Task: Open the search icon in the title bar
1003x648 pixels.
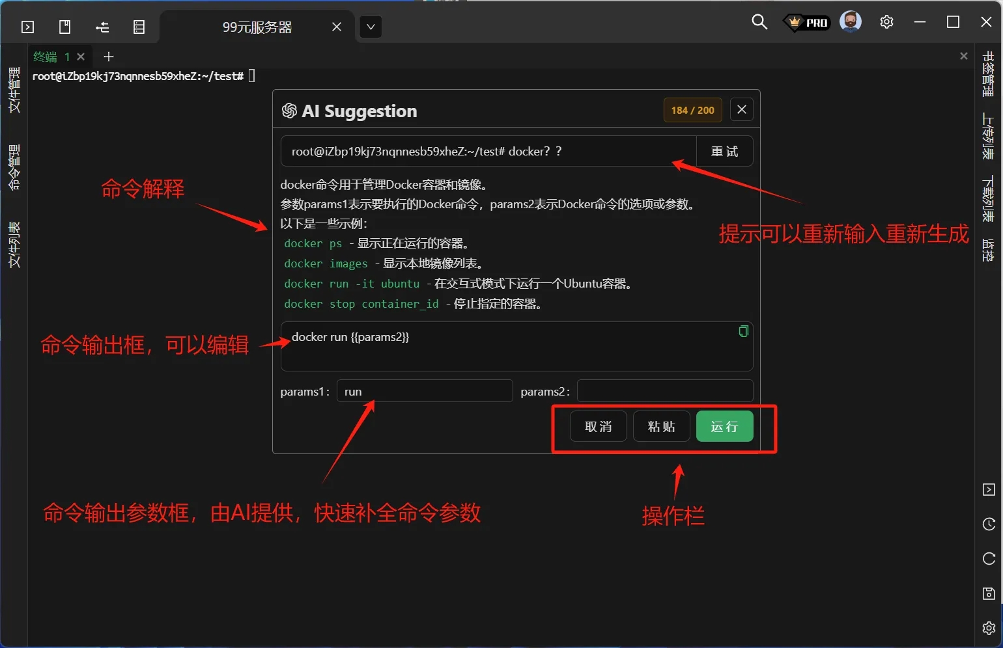Action: tap(759, 21)
